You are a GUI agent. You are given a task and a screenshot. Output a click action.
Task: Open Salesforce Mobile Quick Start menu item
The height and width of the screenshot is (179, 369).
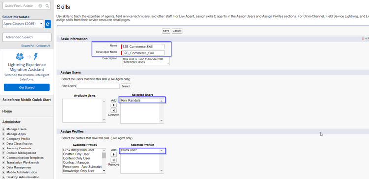tap(27, 100)
